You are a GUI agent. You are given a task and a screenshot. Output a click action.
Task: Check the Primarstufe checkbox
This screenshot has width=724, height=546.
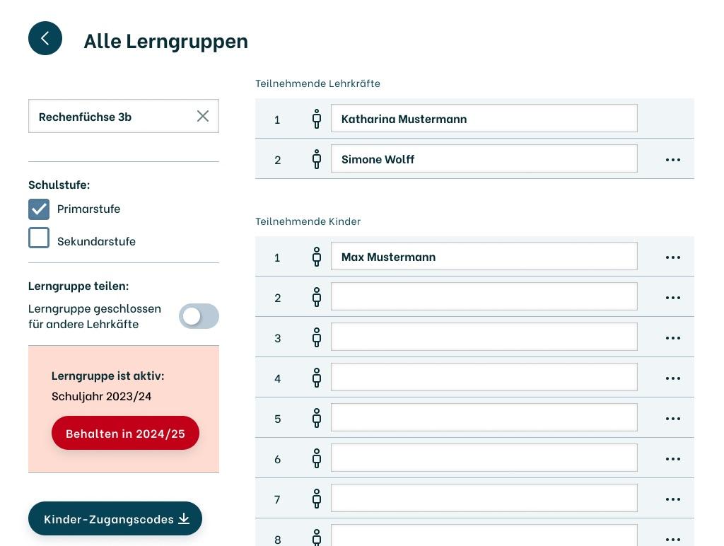pos(39,209)
